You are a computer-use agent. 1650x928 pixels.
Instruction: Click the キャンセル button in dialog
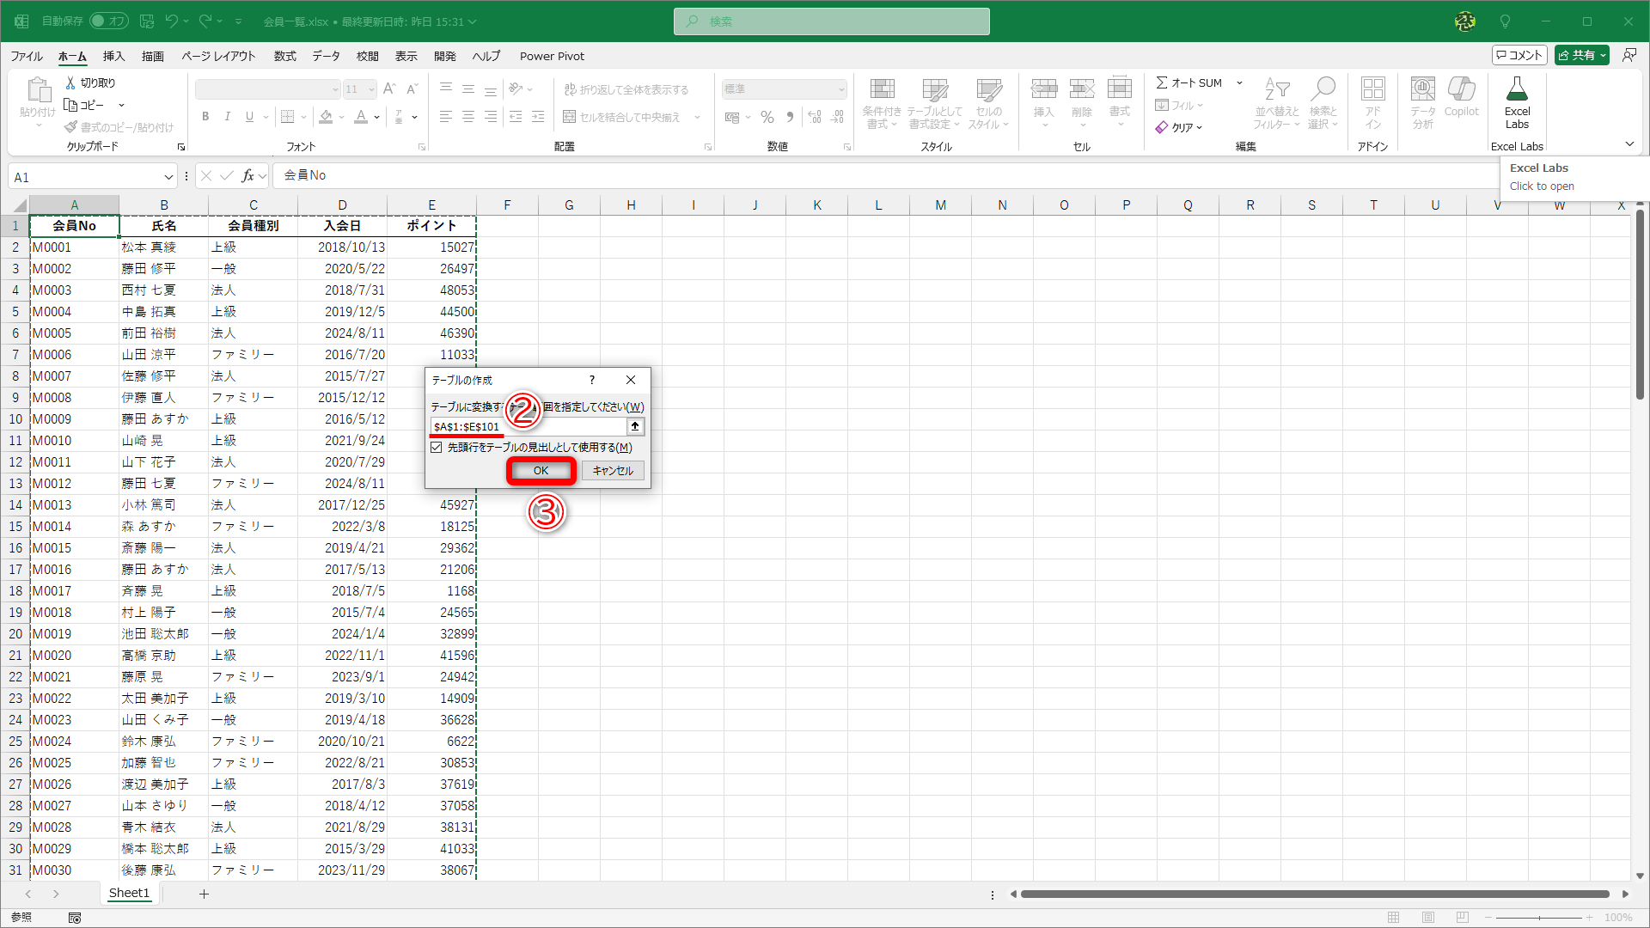click(613, 471)
